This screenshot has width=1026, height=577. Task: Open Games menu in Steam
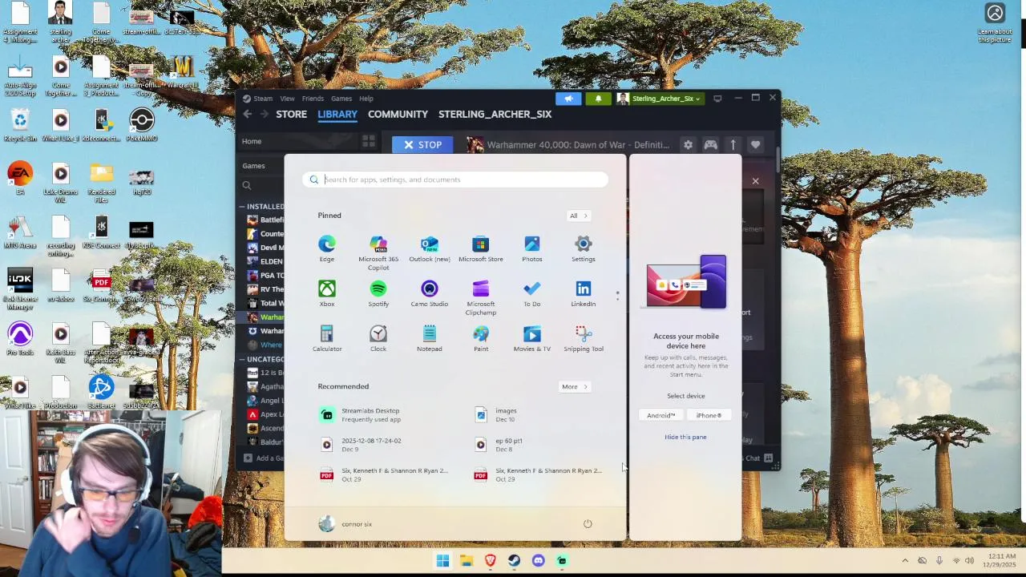point(341,99)
